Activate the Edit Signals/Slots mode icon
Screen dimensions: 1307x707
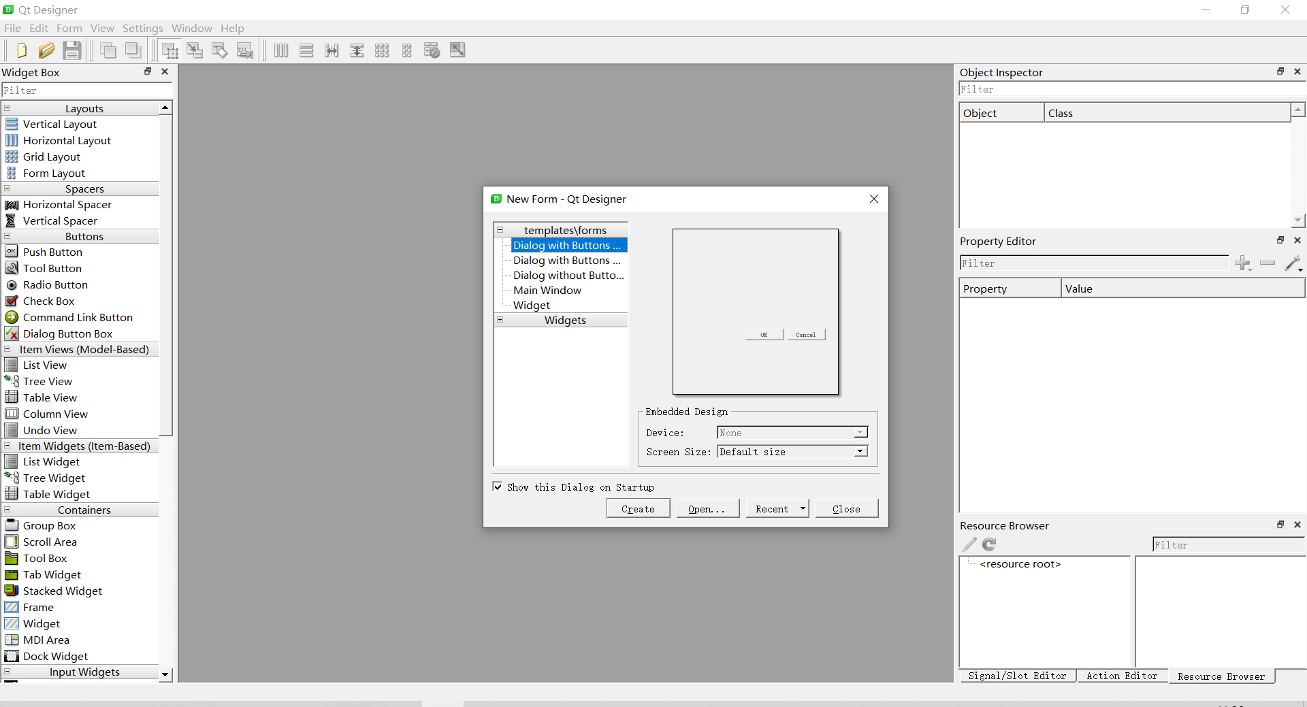(x=195, y=50)
